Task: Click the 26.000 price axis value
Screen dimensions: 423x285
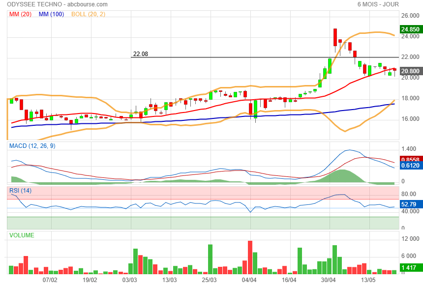Action: tap(410, 16)
